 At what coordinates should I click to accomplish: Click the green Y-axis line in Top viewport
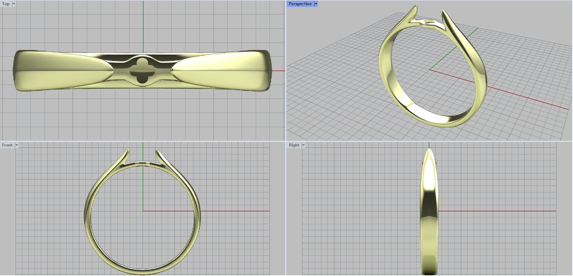pos(143,25)
